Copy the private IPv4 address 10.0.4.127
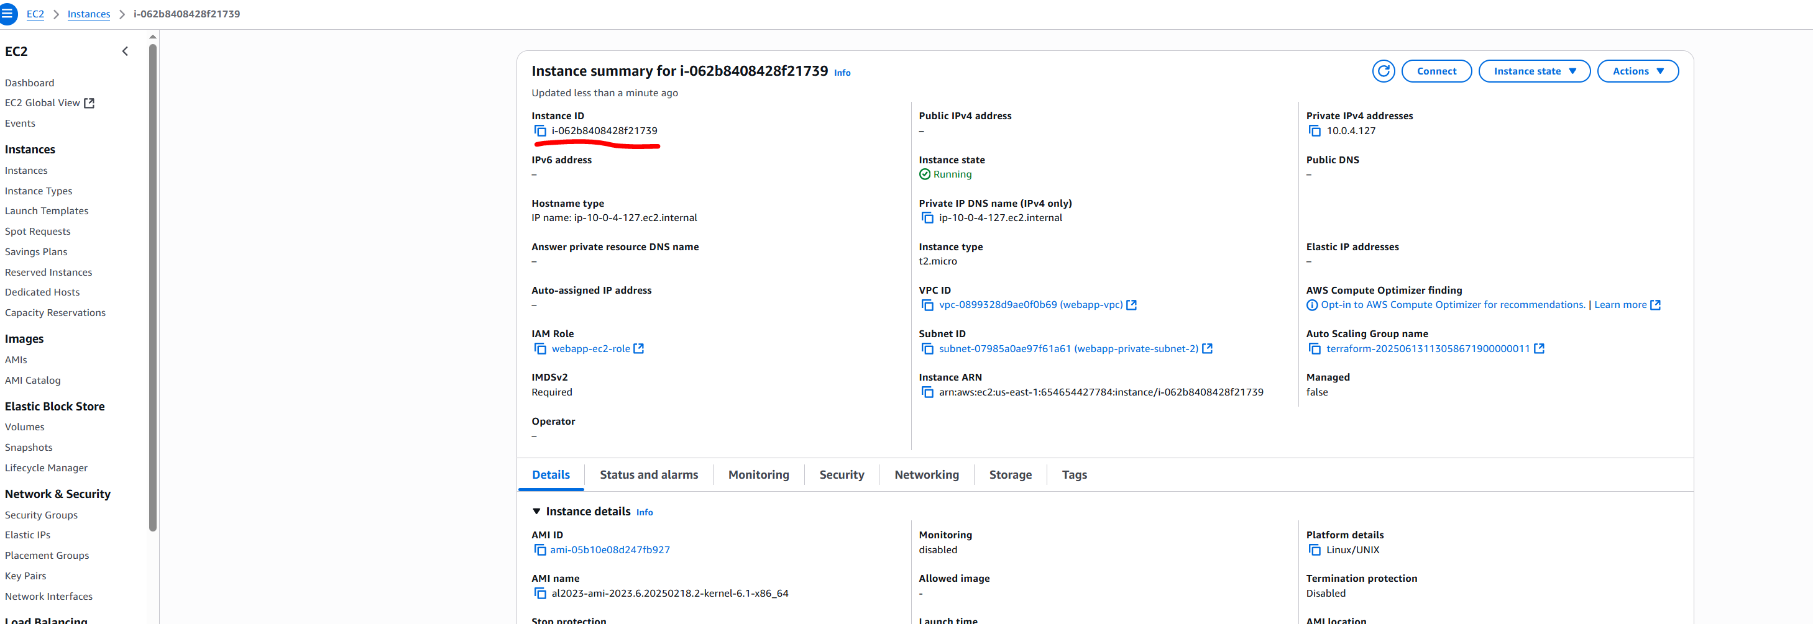This screenshot has width=1813, height=624. click(x=1314, y=131)
